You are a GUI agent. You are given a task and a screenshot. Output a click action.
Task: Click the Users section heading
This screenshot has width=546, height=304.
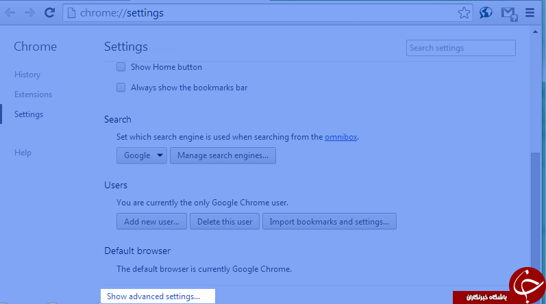(x=116, y=185)
